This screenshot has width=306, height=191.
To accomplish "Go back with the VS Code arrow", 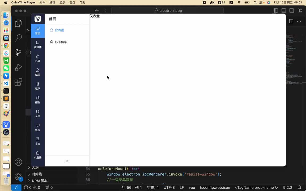I will (x=97, y=11).
